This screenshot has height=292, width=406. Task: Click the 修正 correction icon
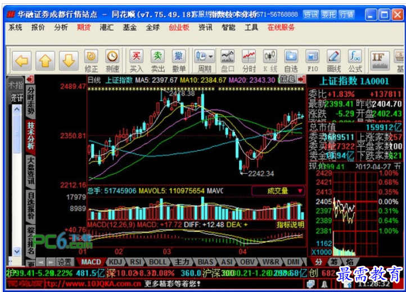[x=91, y=61]
